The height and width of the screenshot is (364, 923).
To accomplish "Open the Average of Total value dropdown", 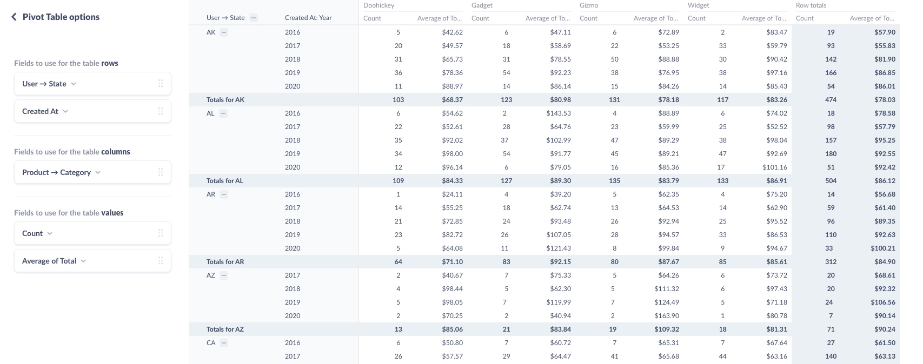I will click(83, 261).
